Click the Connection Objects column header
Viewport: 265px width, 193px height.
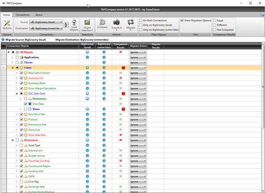(43, 46)
